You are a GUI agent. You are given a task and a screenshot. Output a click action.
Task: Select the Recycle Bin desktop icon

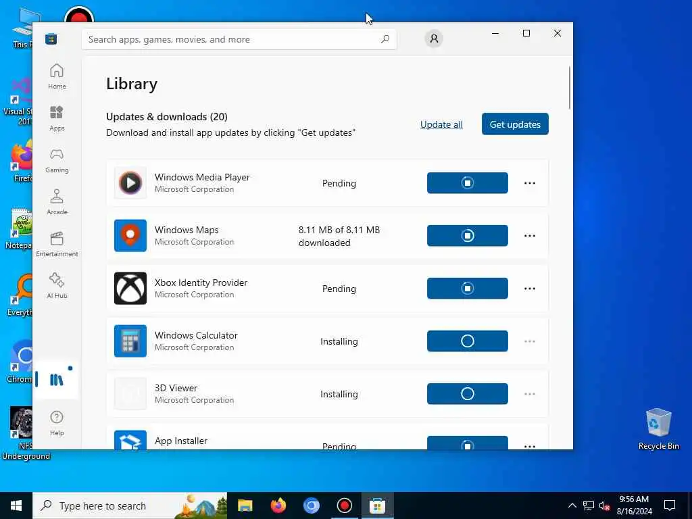(x=658, y=429)
